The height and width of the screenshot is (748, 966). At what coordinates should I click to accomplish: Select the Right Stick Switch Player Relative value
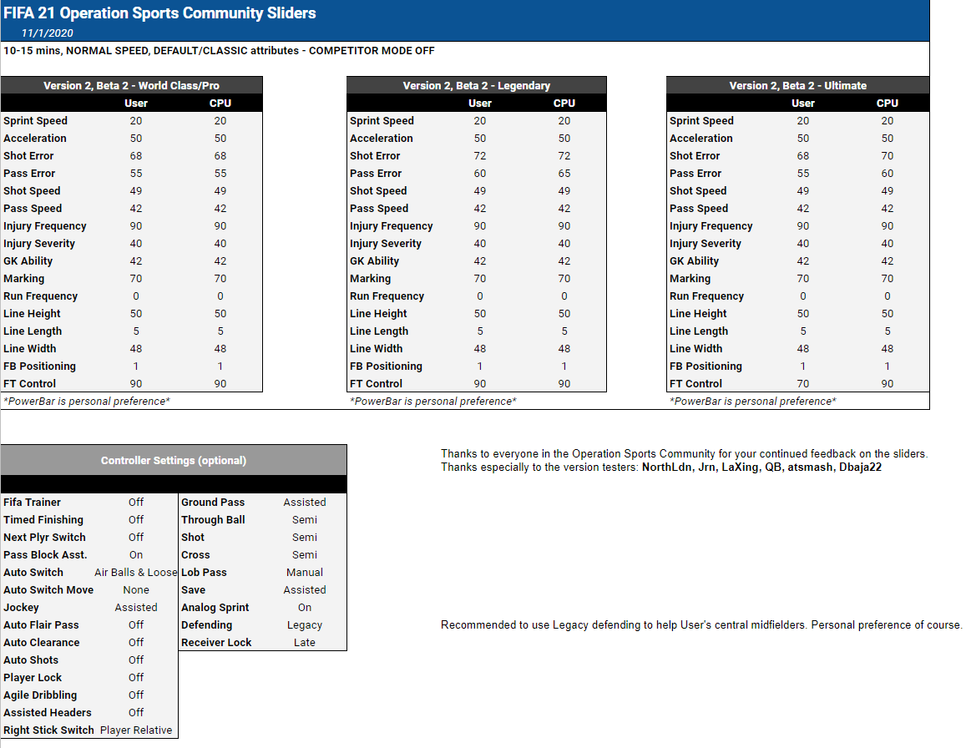tap(136, 730)
